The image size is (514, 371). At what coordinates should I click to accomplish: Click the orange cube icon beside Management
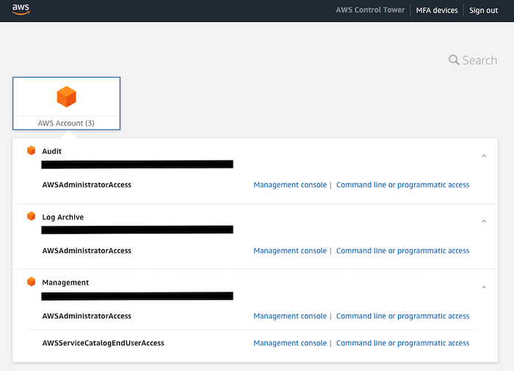(x=31, y=282)
